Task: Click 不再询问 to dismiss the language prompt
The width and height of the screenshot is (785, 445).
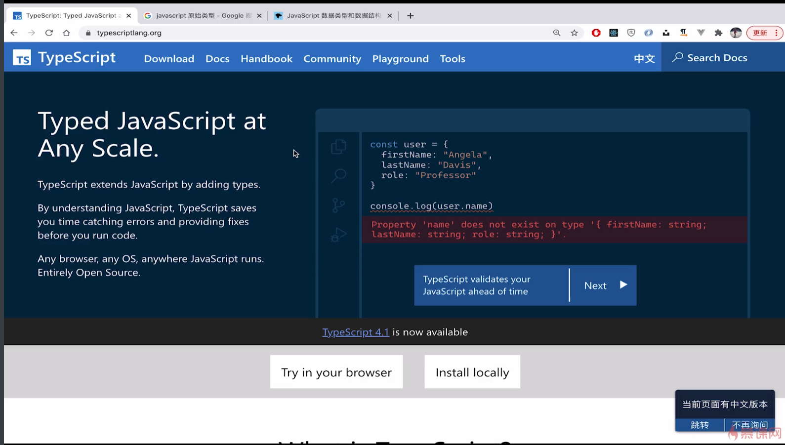Action: click(x=750, y=425)
